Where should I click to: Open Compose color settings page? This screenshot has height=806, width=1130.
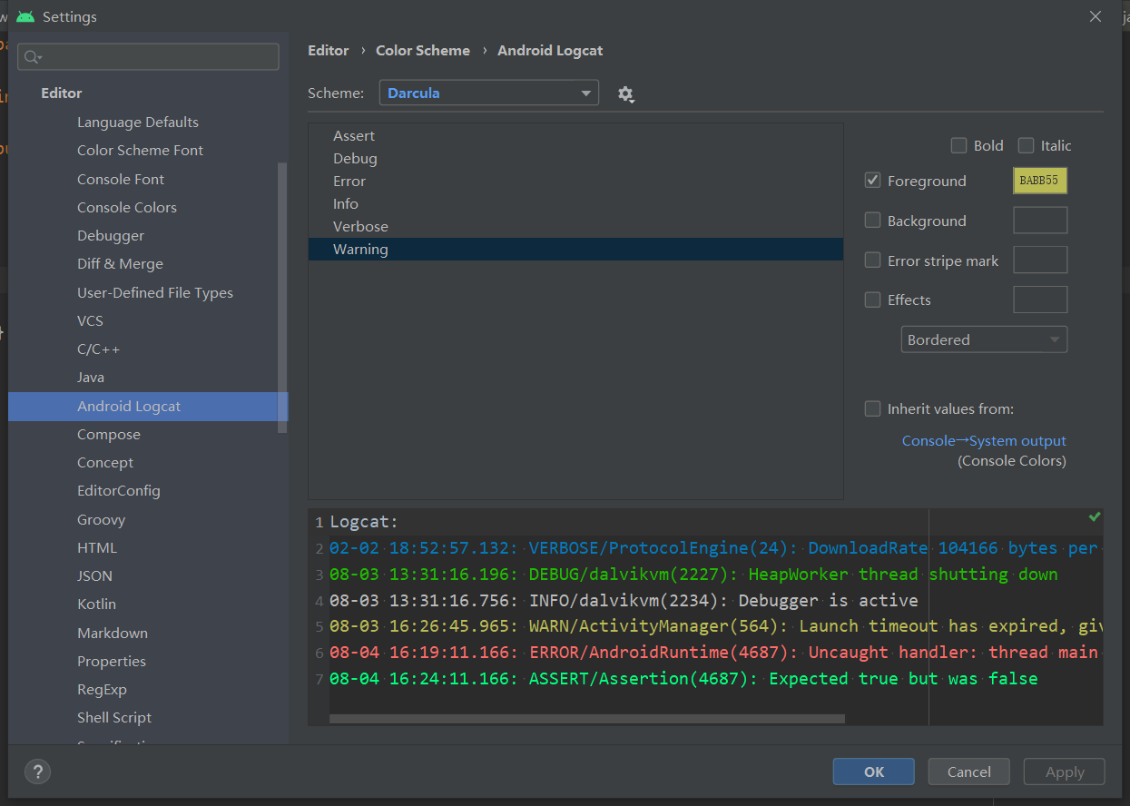tap(109, 434)
